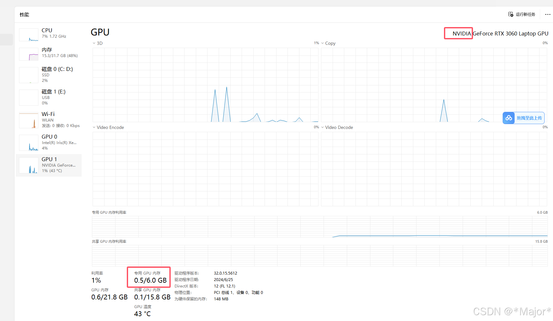The width and height of the screenshot is (553, 321).
Task: Click the 0.1/15.8 GB shared memory value
Action: click(x=152, y=297)
